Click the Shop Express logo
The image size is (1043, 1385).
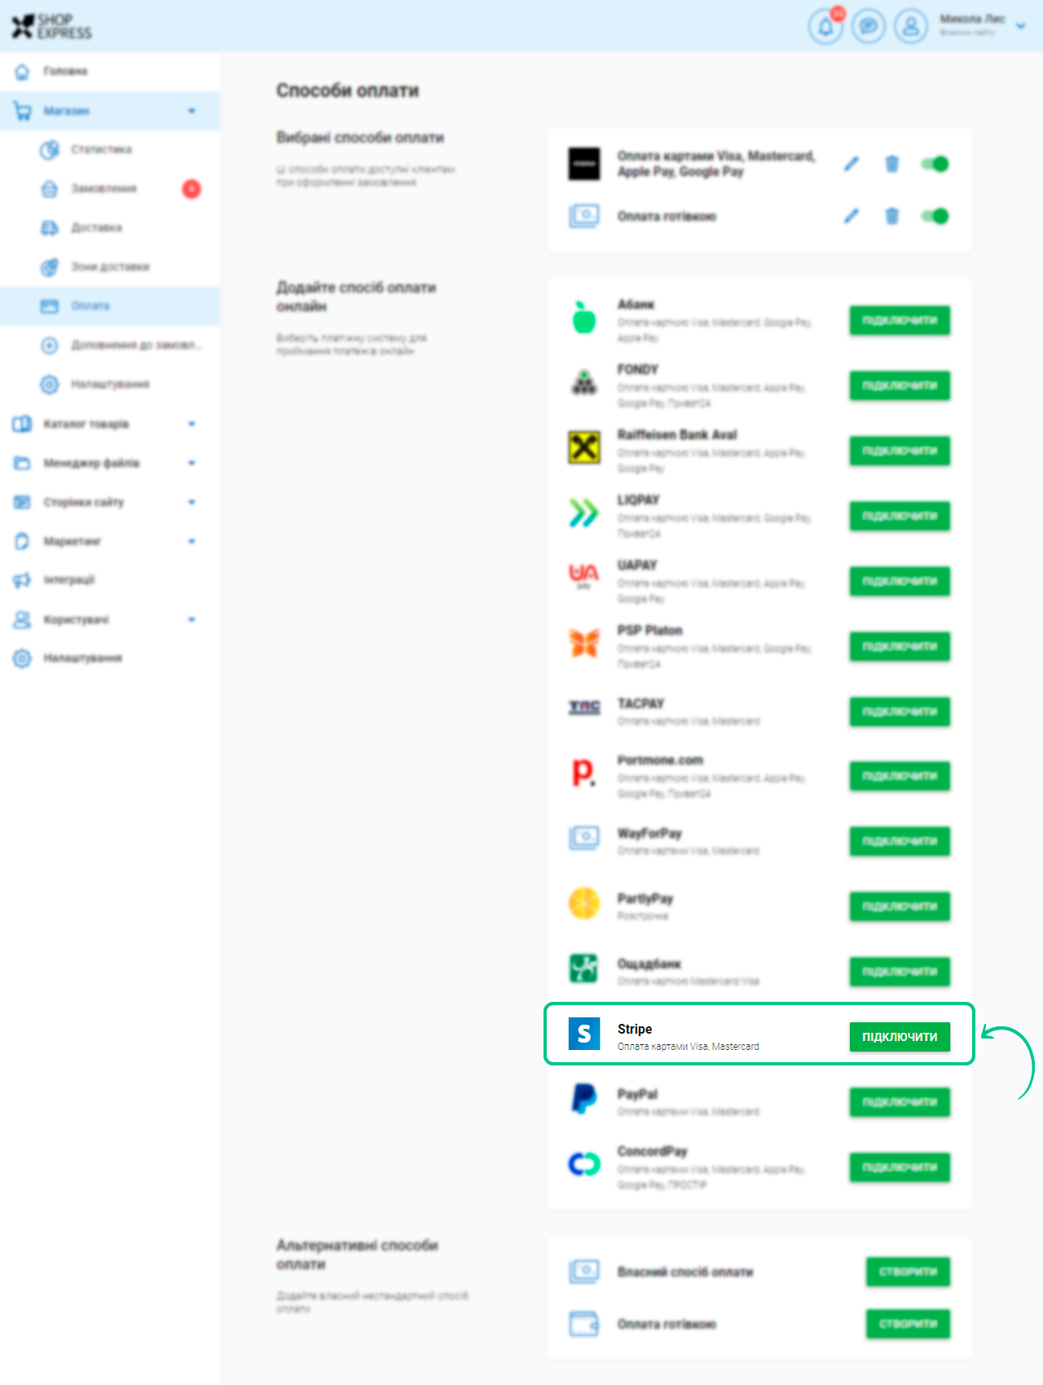pyautogui.click(x=51, y=26)
